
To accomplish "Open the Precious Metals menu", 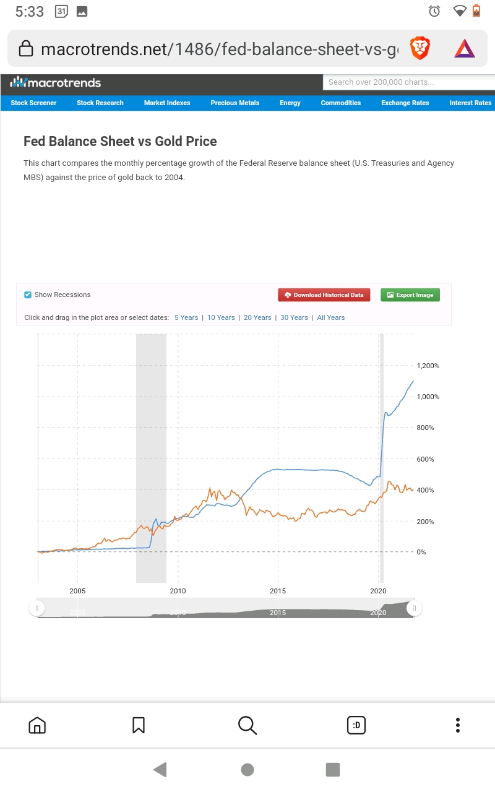I will click(x=235, y=103).
